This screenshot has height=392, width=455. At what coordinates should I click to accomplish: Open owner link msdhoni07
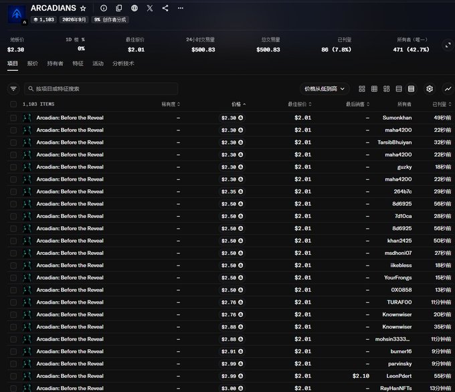398,253
